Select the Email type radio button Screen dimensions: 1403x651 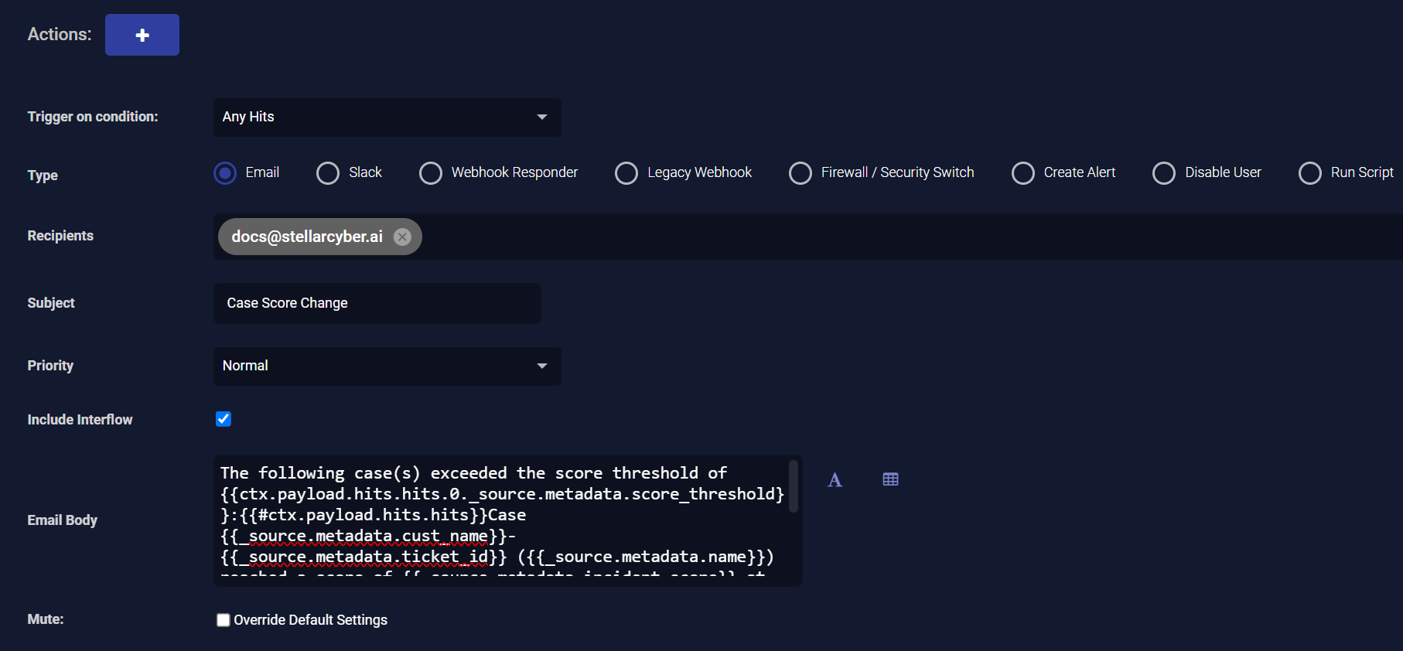(x=225, y=173)
